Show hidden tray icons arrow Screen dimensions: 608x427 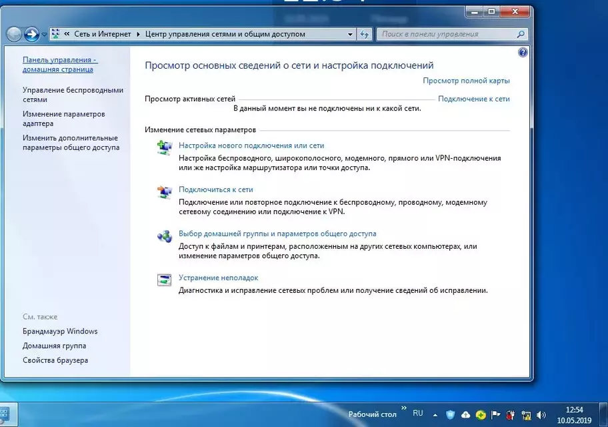pyautogui.click(x=435, y=415)
